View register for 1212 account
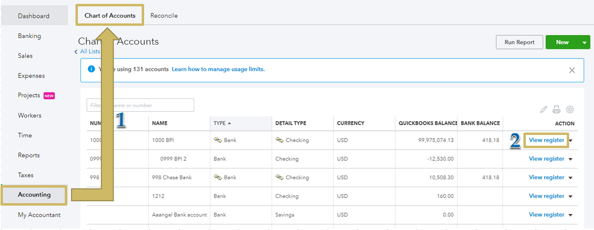This screenshot has height=230, width=594. [546, 196]
